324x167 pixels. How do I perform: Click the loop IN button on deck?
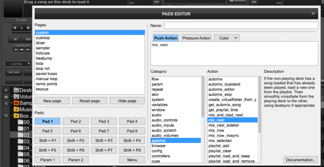click(x=16, y=39)
